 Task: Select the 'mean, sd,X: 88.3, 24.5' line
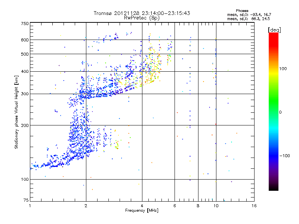click(249, 19)
